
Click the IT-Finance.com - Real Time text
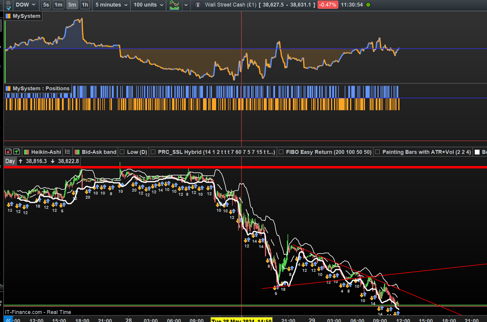[38, 312]
